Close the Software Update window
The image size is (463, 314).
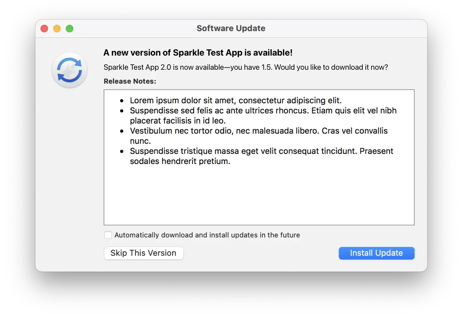44,29
